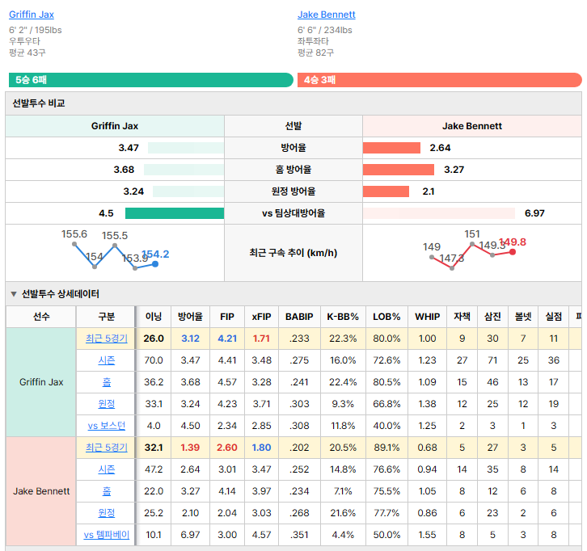
Task: Click the 40.0% LOB% cell in 보스턴 row
Action: click(x=386, y=426)
